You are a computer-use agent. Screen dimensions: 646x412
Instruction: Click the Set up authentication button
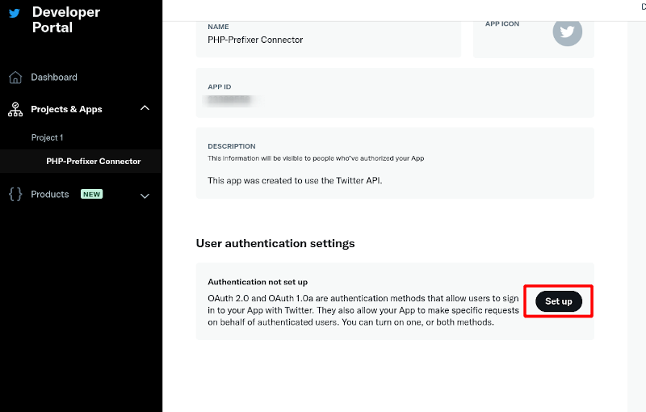(x=559, y=301)
